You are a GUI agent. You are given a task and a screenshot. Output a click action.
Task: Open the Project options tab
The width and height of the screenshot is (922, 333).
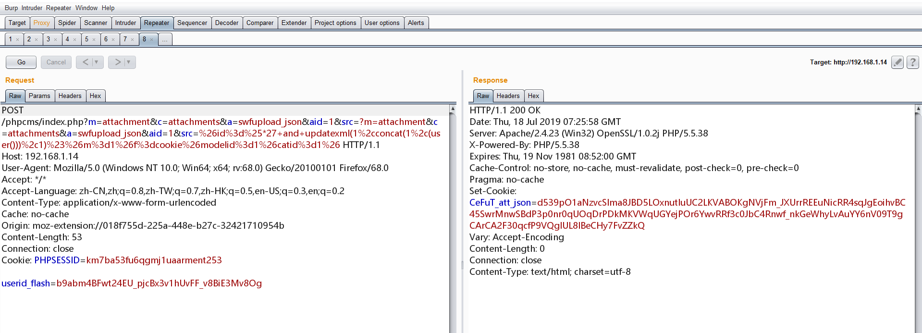click(x=335, y=23)
